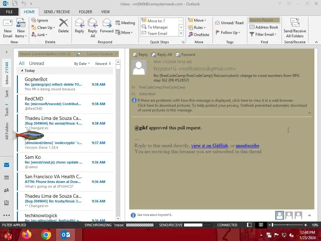Switch to Tasks view icon
Viewport: 321px width, 241px height.
pyautogui.click(x=7, y=203)
